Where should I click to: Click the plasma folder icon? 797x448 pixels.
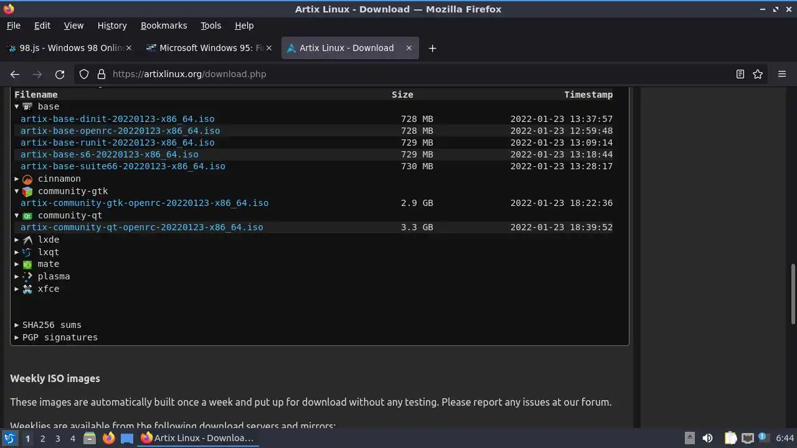(x=27, y=276)
